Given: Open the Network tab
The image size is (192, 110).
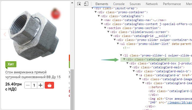Looking at the screenshot, I should click(x=152, y=4).
